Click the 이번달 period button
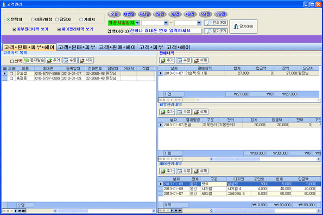 click(129, 14)
